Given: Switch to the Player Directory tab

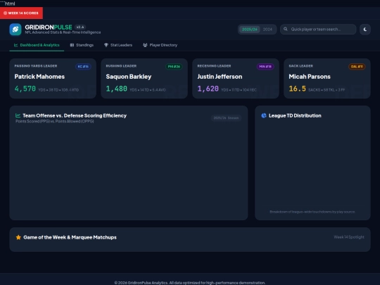Looking at the screenshot, I should pos(160,45).
